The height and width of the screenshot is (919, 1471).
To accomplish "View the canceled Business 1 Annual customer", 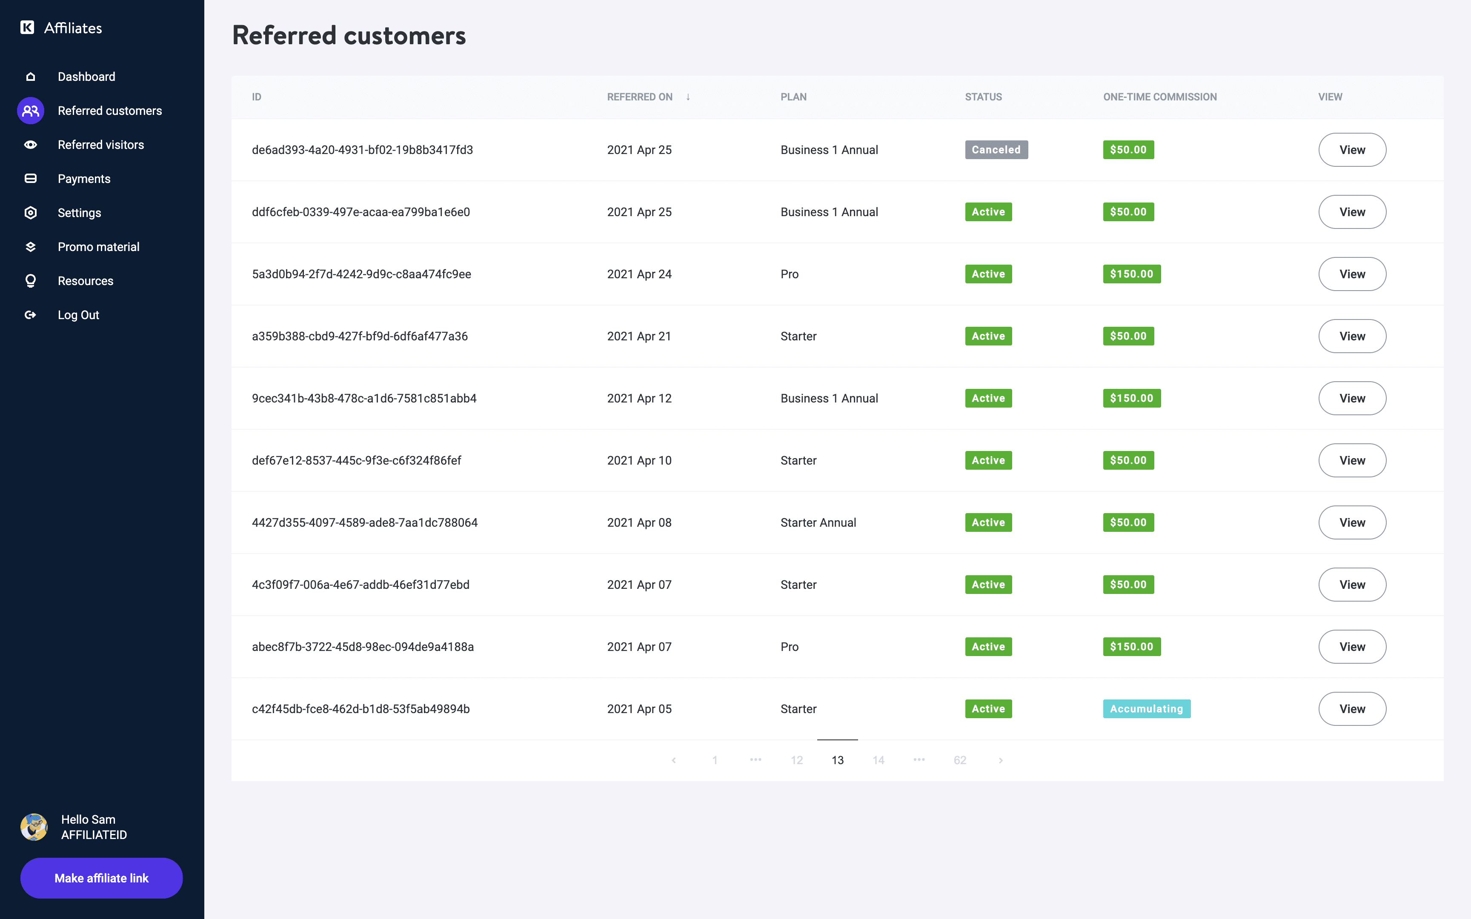I will point(1352,149).
